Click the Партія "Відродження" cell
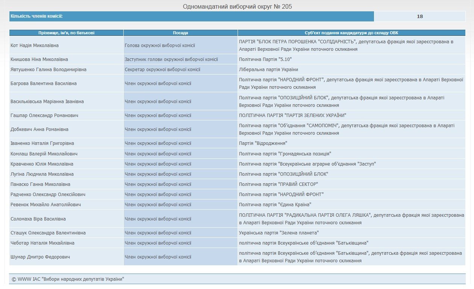 263,143
